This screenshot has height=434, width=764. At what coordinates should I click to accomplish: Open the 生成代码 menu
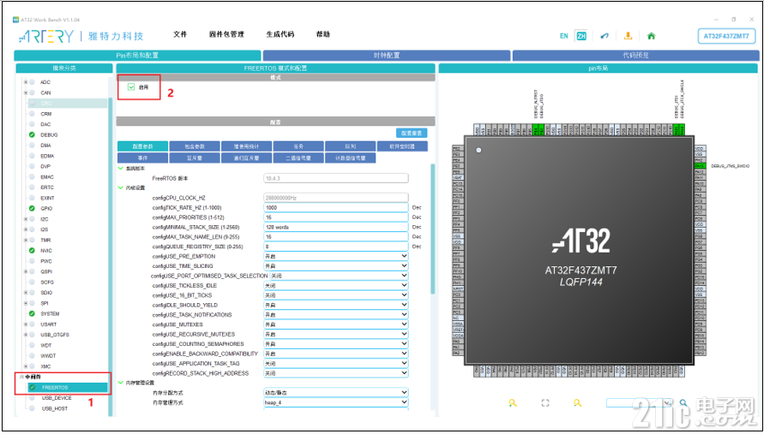pyautogui.click(x=280, y=34)
